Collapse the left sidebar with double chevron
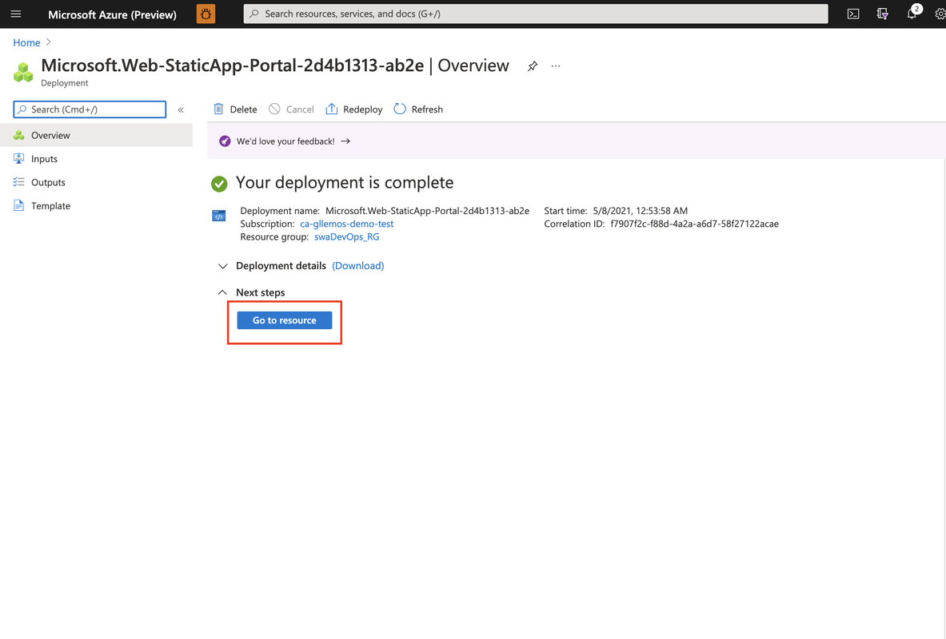The width and height of the screenshot is (946, 639). point(181,109)
